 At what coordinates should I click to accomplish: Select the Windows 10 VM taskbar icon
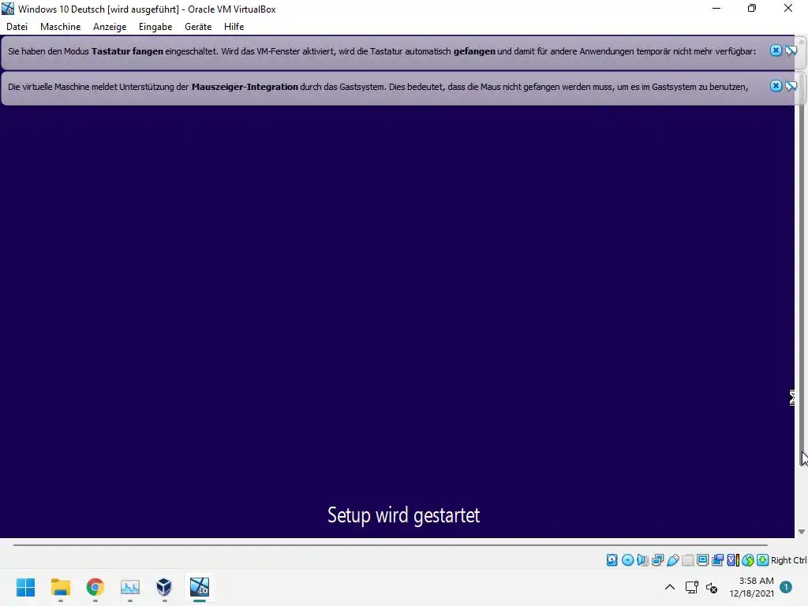coord(200,587)
